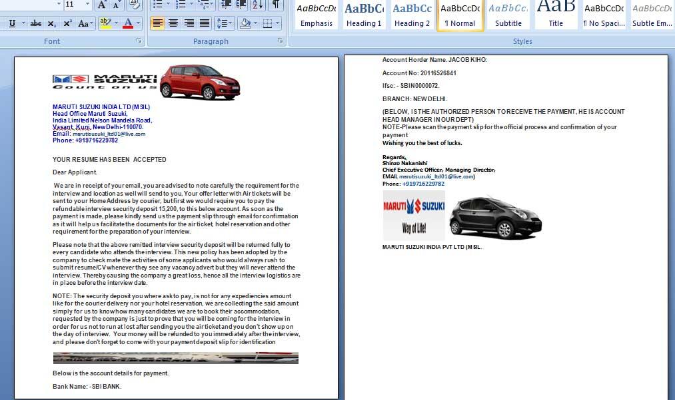Screen dimensions: 675x400
Task: Open font color dropdown arrow
Action: (x=138, y=23)
